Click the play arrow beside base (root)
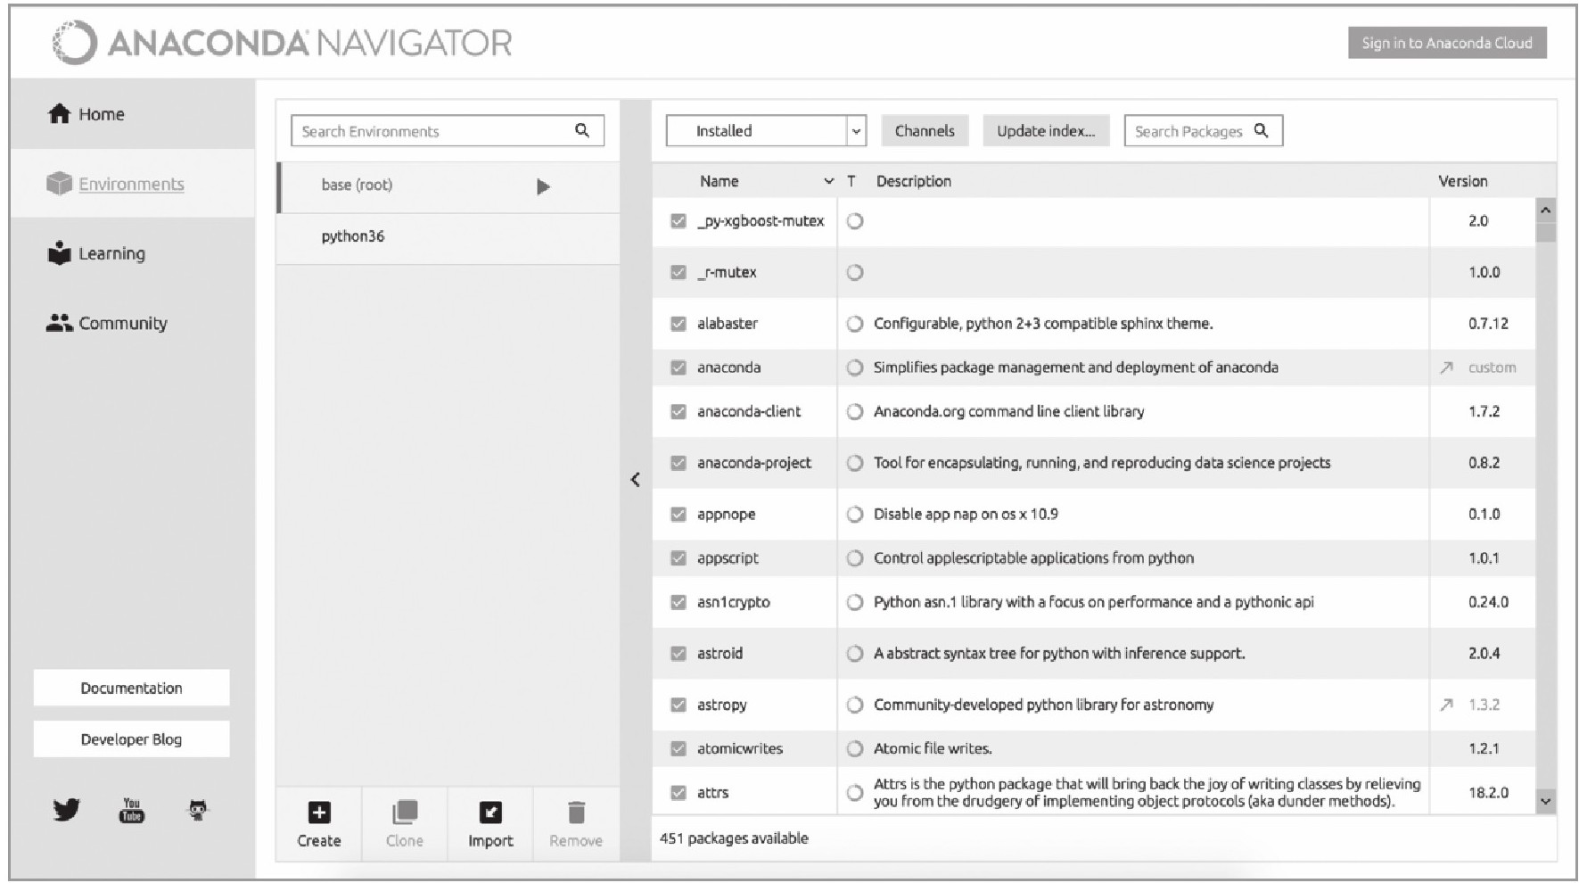Viewport: 1579px width, 883px height. [x=543, y=186]
